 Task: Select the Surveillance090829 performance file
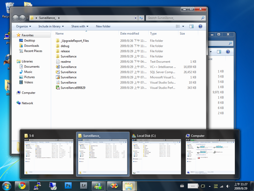[x=73, y=88]
